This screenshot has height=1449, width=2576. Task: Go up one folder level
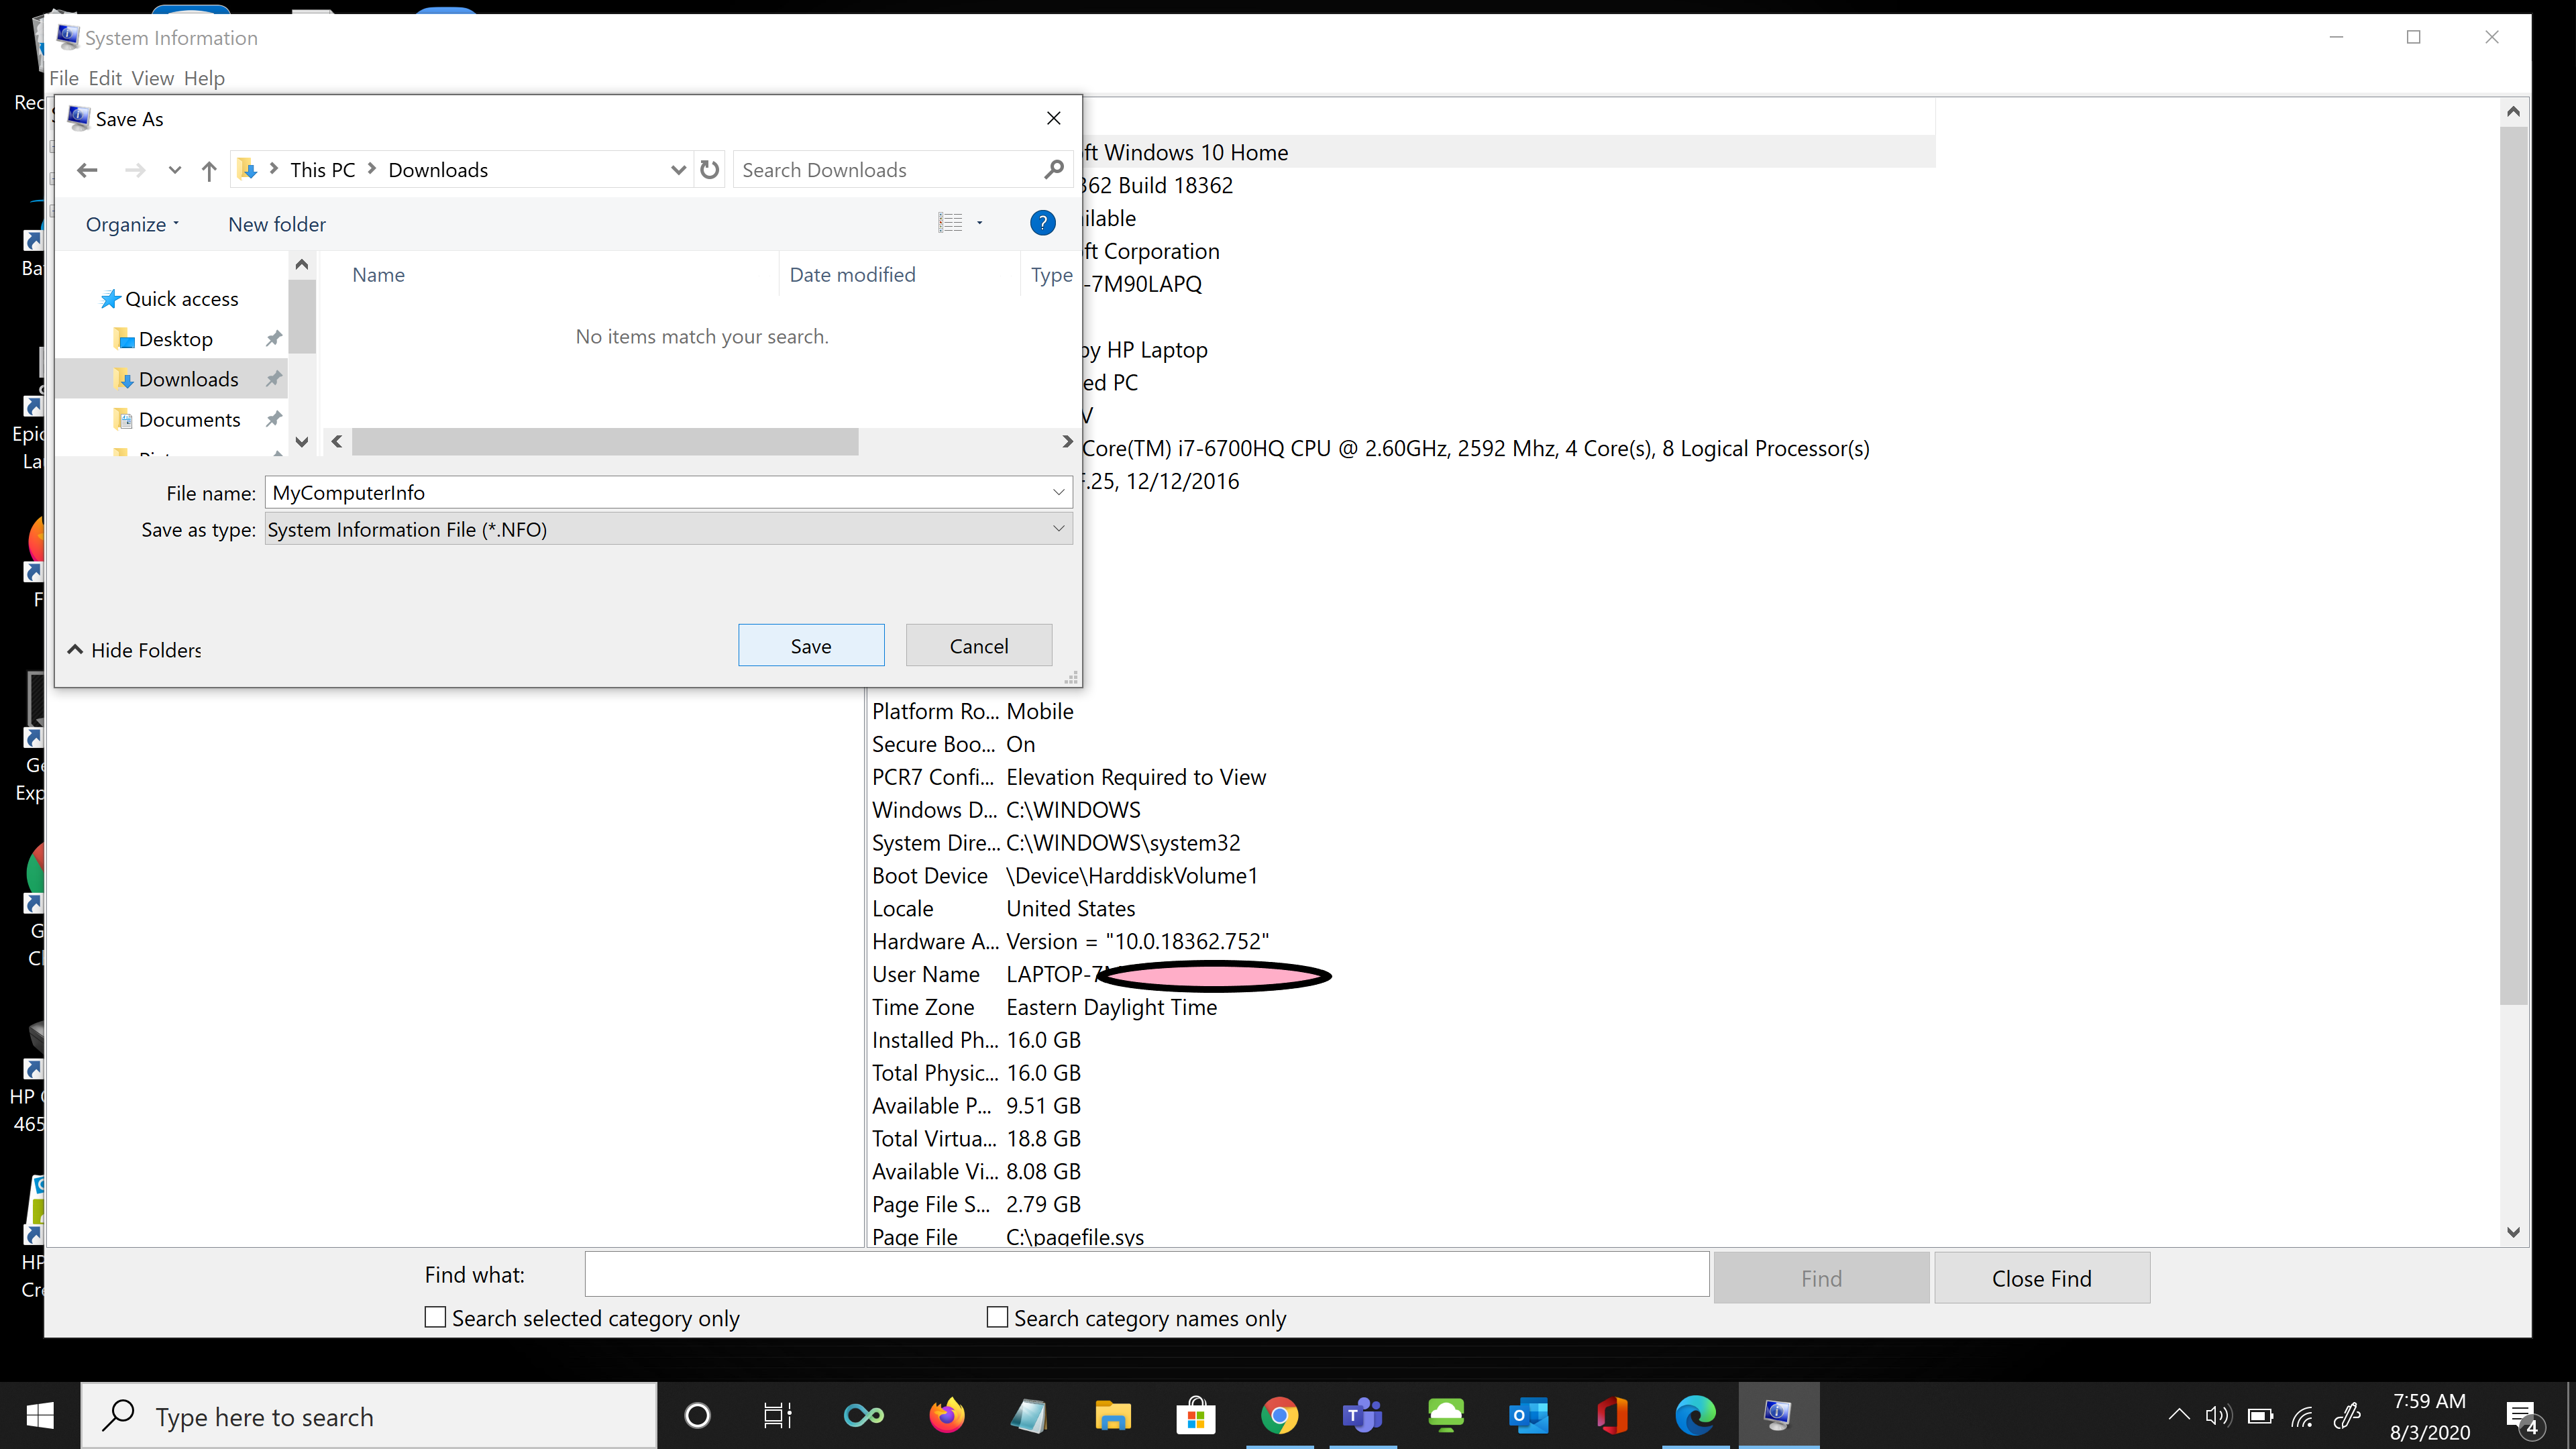(209, 170)
